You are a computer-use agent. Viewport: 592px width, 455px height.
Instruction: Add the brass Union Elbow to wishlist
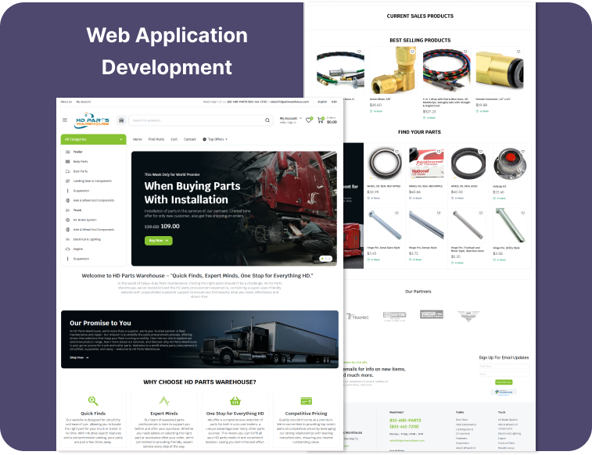411,52
